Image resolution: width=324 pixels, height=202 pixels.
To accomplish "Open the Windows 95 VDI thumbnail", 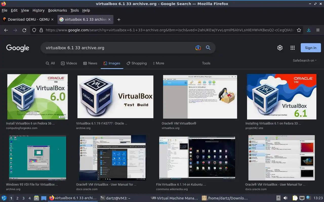I will point(37,158).
